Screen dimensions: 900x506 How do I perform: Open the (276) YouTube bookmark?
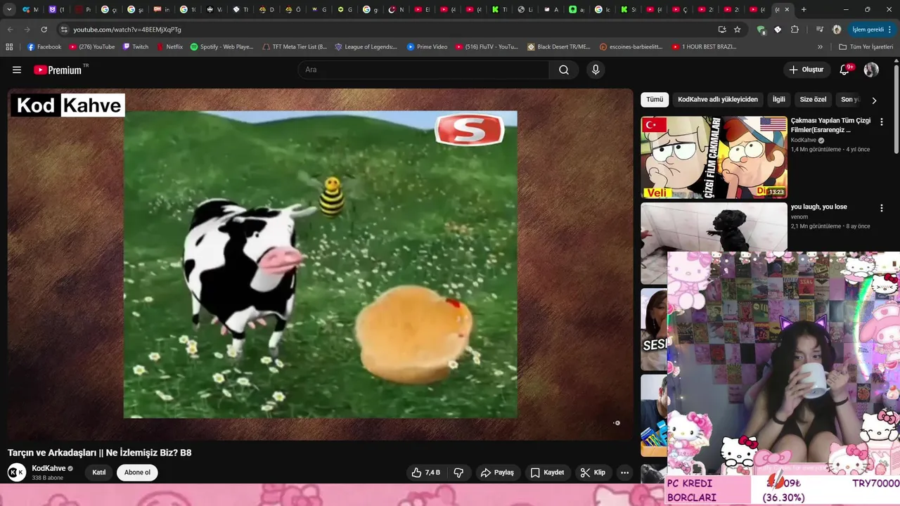coord(91,47)
